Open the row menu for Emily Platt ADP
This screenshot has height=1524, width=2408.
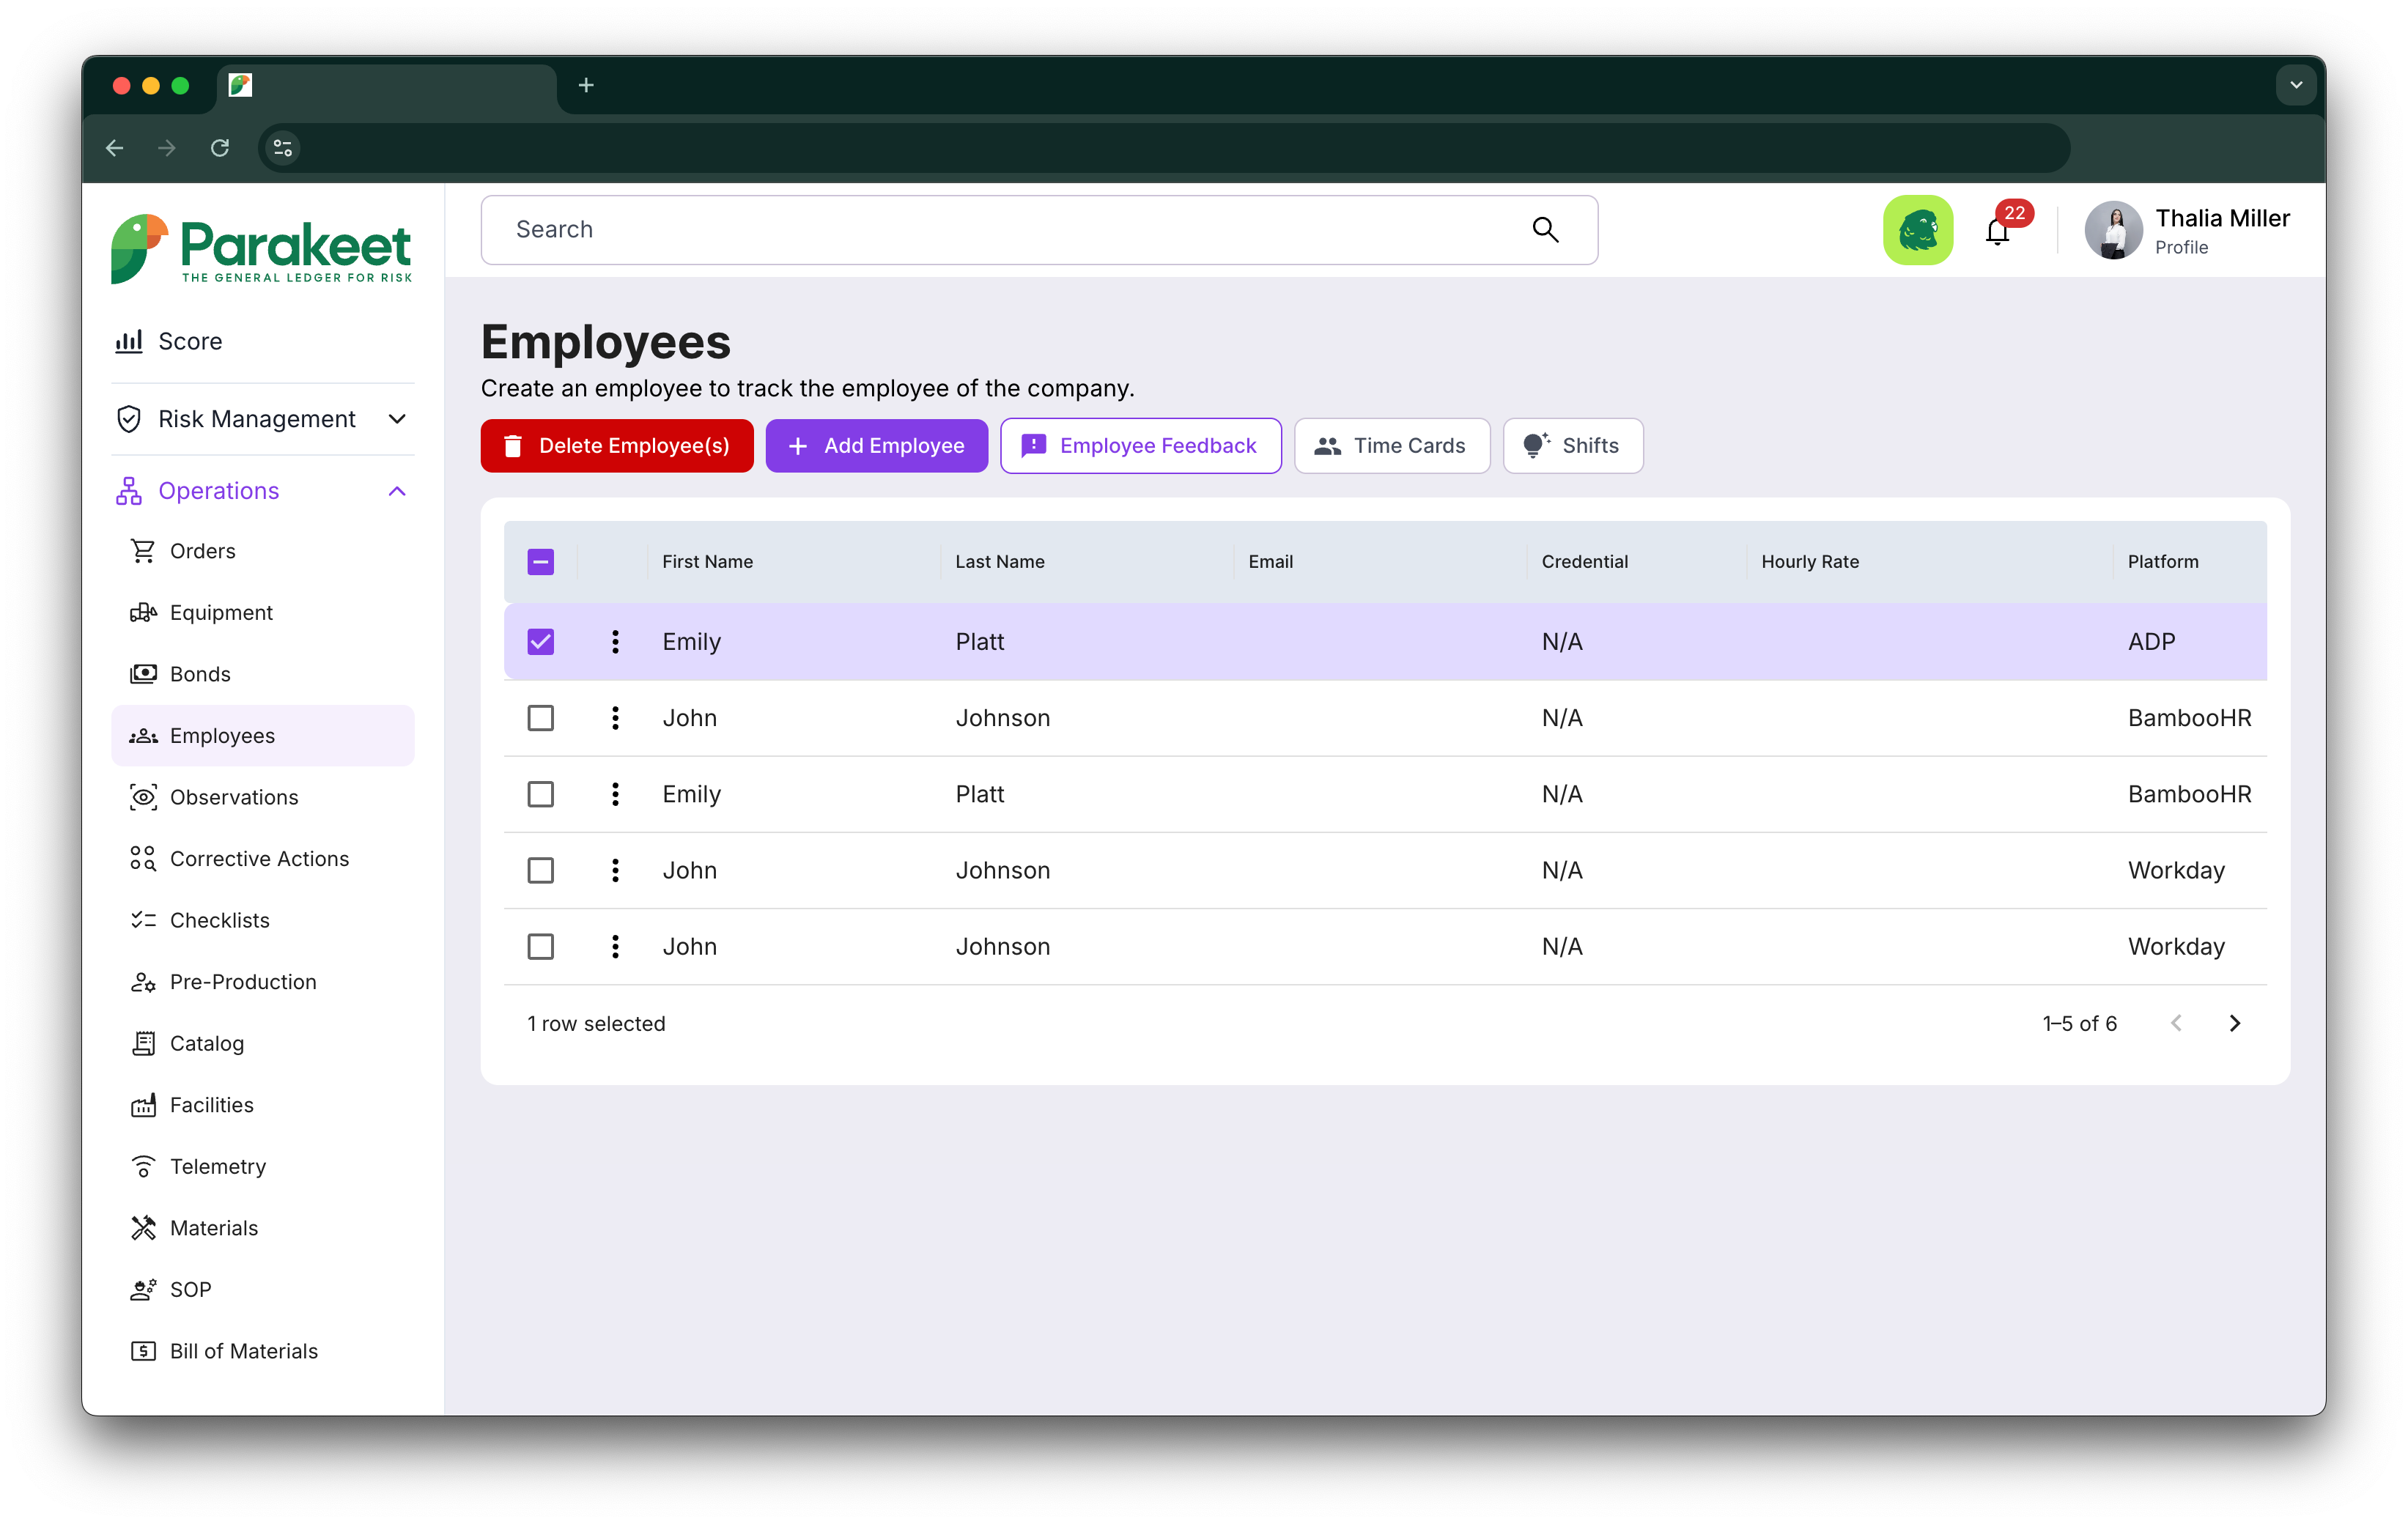point(615,642)
